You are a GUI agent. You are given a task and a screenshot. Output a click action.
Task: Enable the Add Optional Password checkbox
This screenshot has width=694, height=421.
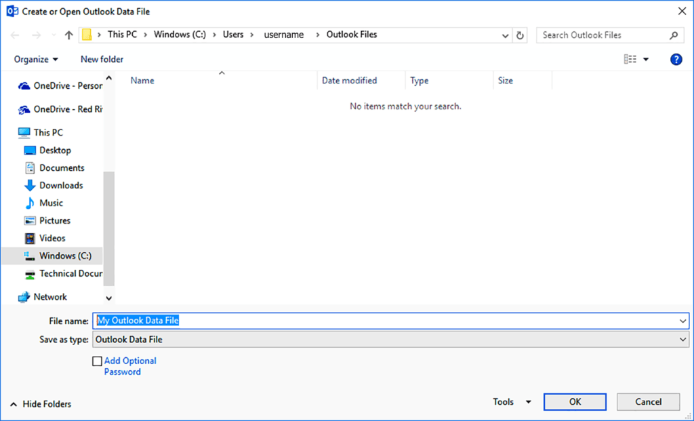coord(98,361)
